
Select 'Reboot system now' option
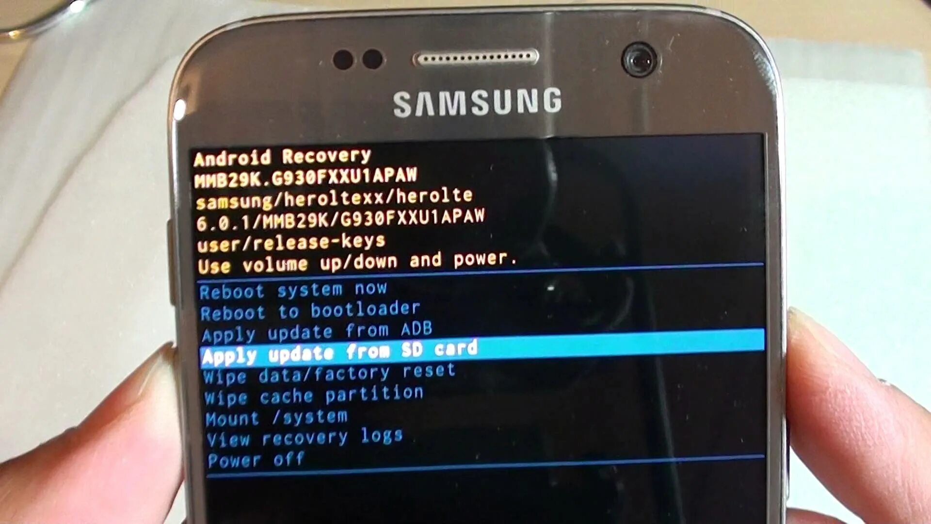click(296, 289)
